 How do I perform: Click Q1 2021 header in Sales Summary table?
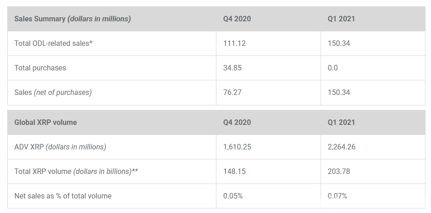[341, 19]
